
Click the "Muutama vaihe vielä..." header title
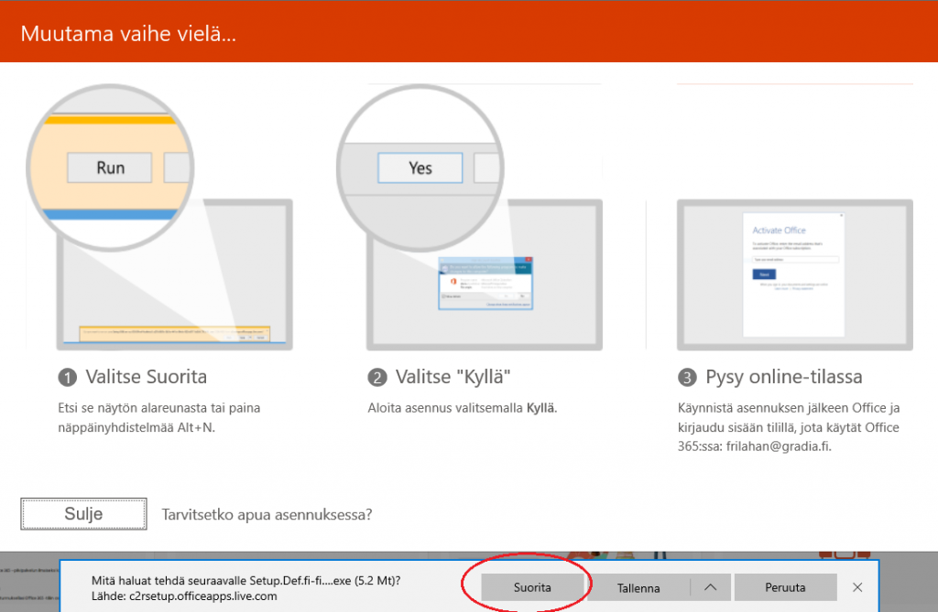(x=128, y=35)
